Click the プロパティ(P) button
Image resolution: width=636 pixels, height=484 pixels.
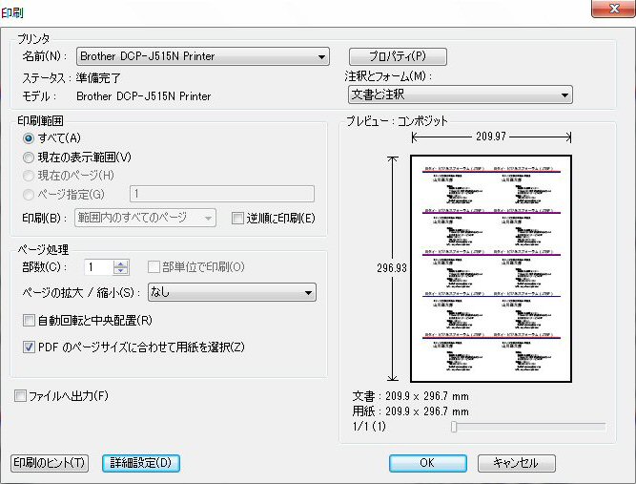point(396,56)
